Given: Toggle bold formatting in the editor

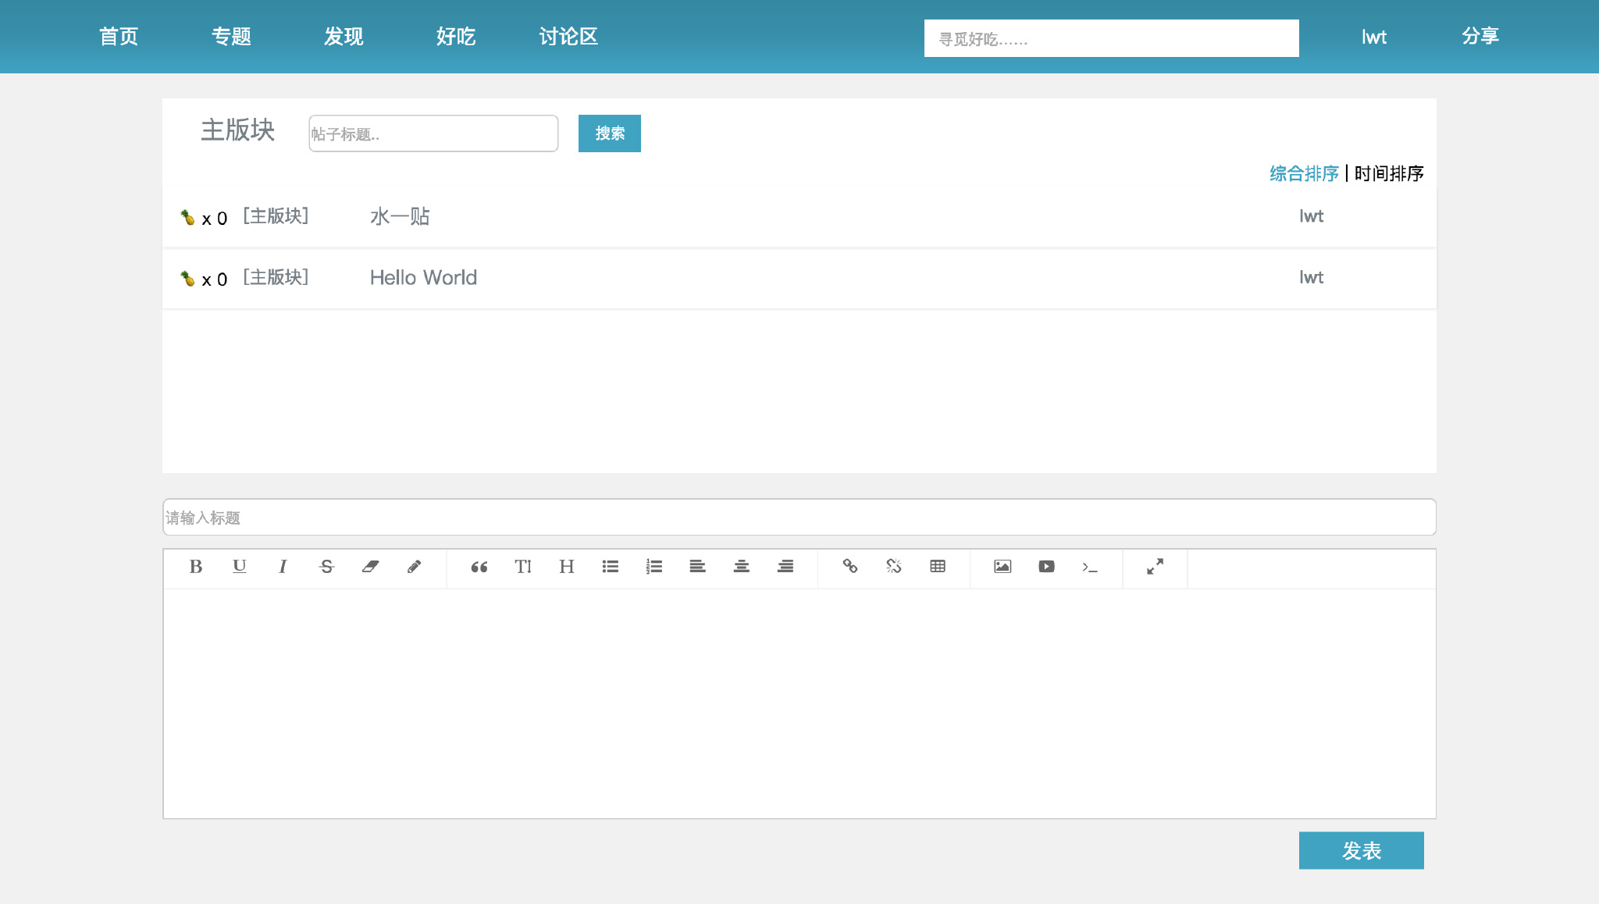Looking at the screenshot, I should pos(196,567).
